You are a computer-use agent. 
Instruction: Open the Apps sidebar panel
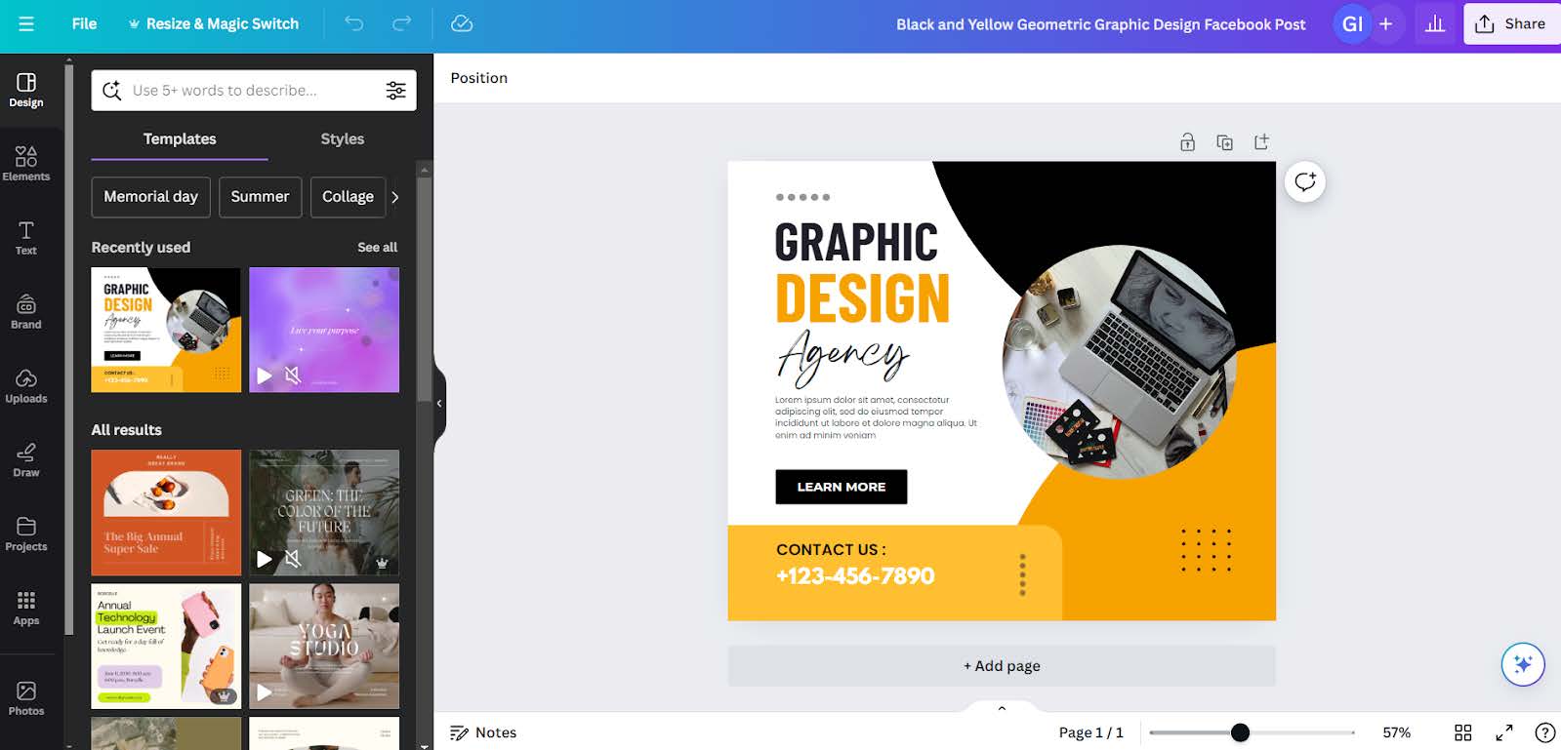26,609
